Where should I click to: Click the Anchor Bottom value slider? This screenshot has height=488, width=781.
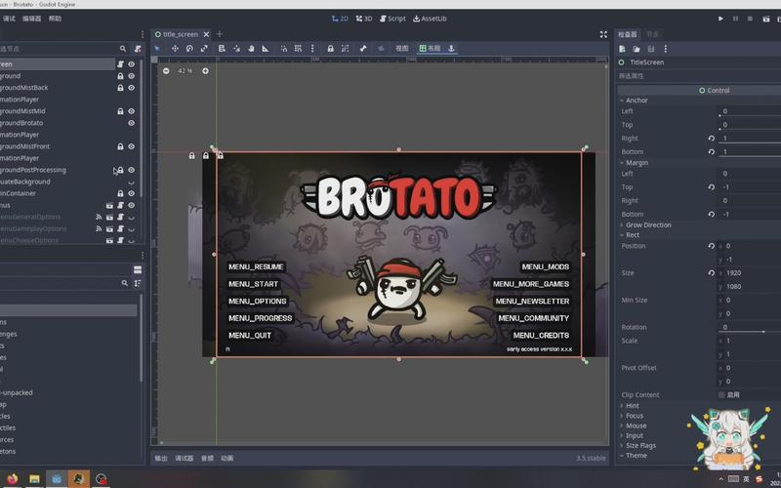pyautogui.click(x=749, y=152)
